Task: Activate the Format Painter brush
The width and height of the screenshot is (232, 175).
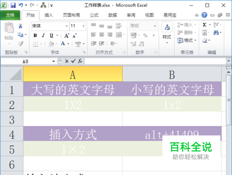Action: point(20,44)
